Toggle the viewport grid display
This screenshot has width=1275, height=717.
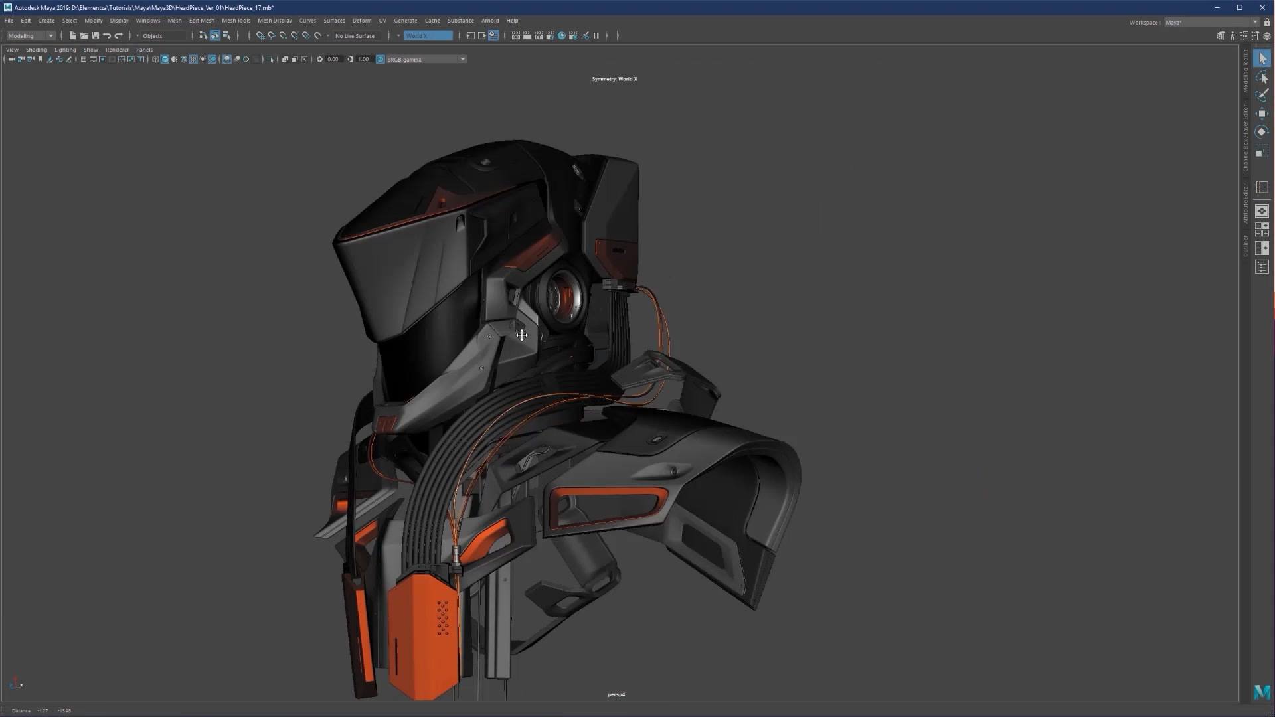(84, 60)
